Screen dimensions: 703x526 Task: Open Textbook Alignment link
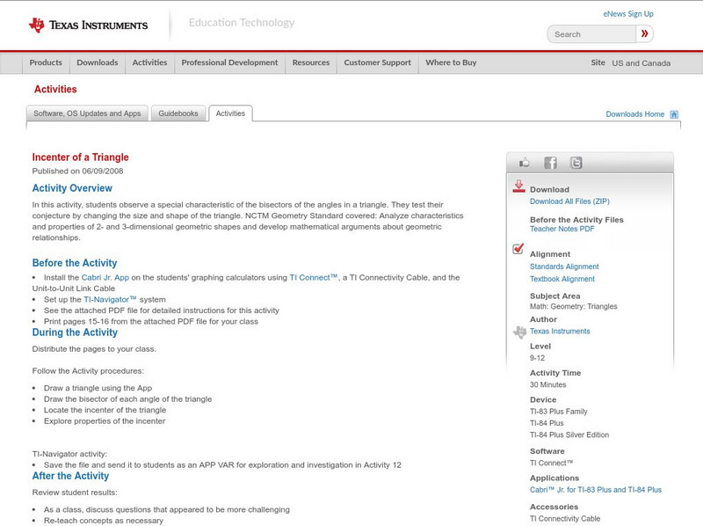[562, 279]
